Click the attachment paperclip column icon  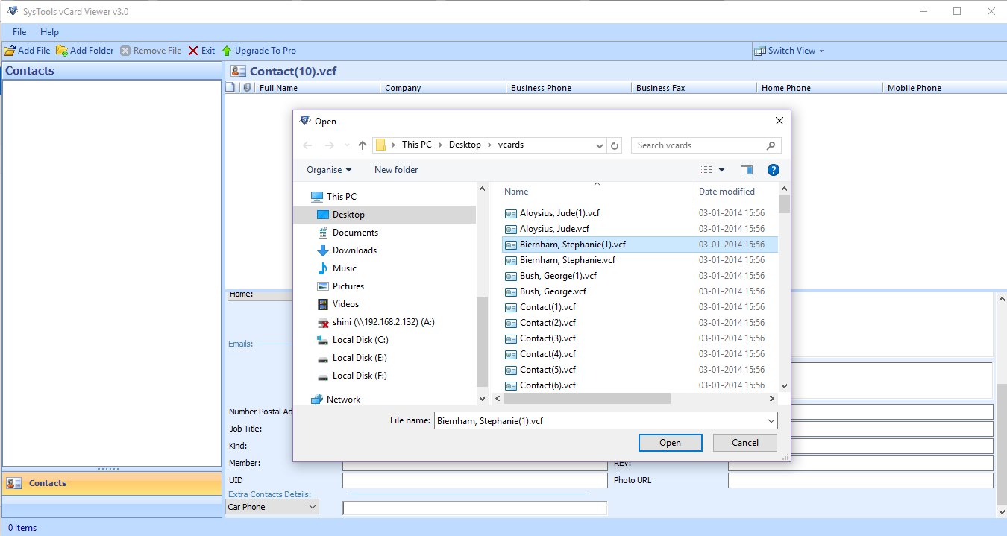point(246,87)
